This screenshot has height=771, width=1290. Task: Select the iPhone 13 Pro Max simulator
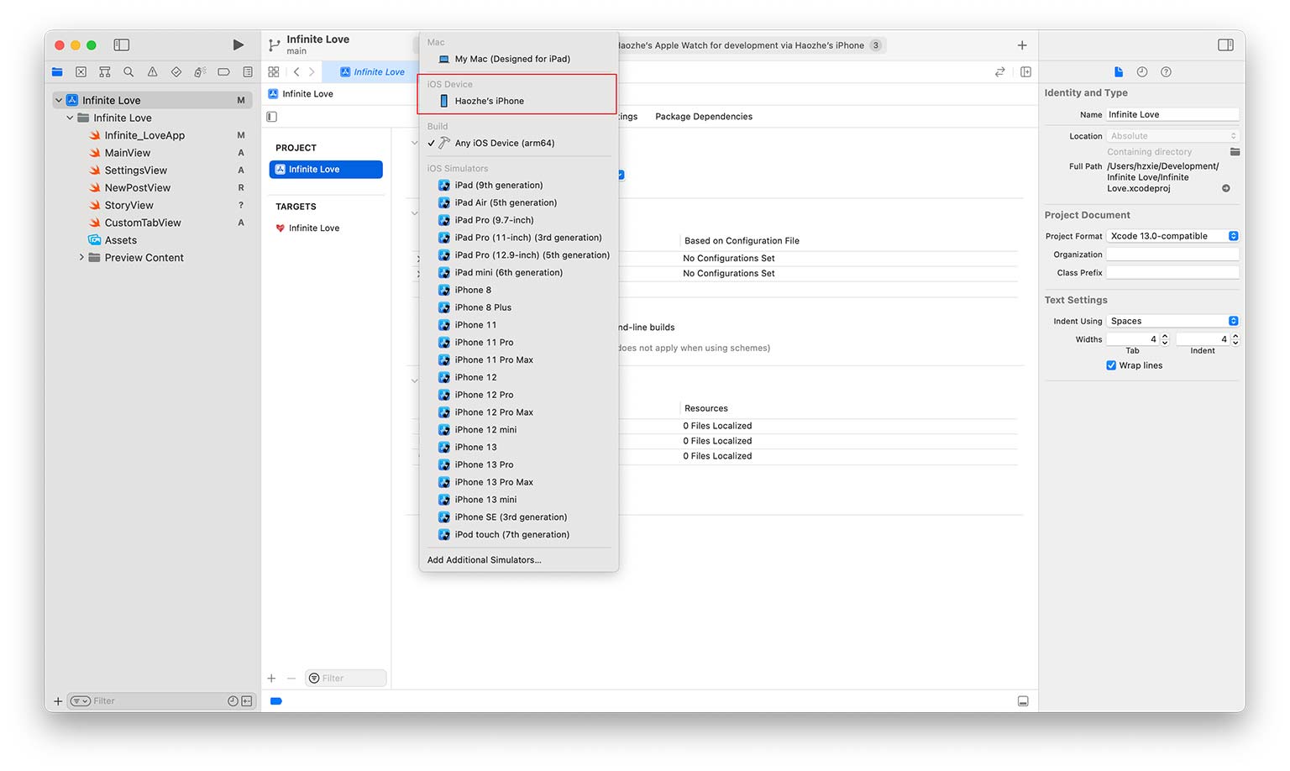[518, 482]
